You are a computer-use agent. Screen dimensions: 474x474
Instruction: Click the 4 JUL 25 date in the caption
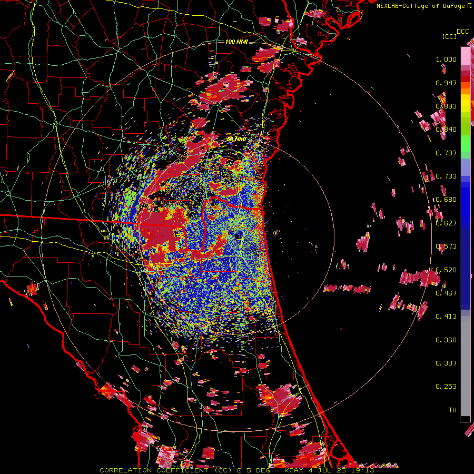tap(328, 470)
